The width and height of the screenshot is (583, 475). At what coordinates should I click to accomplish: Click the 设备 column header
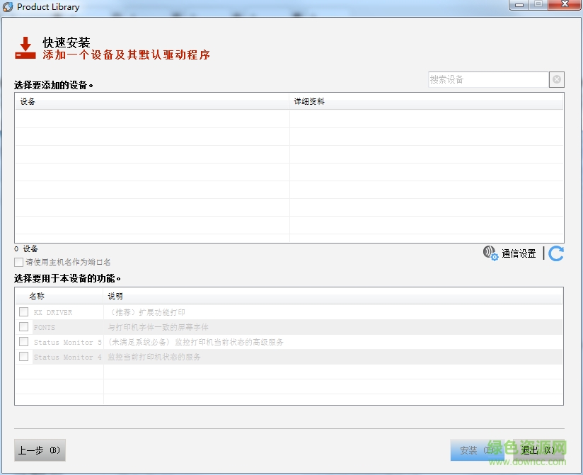click(27, 101)
